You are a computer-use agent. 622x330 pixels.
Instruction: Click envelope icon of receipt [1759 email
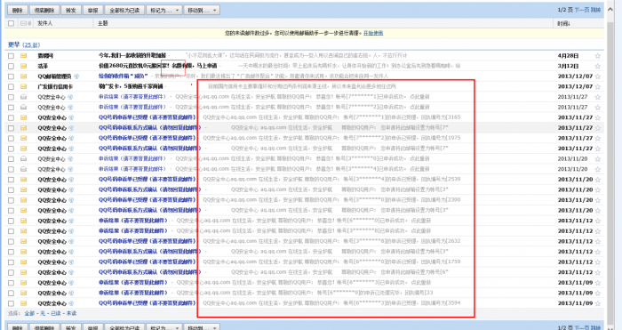click(x=23, y=262)
